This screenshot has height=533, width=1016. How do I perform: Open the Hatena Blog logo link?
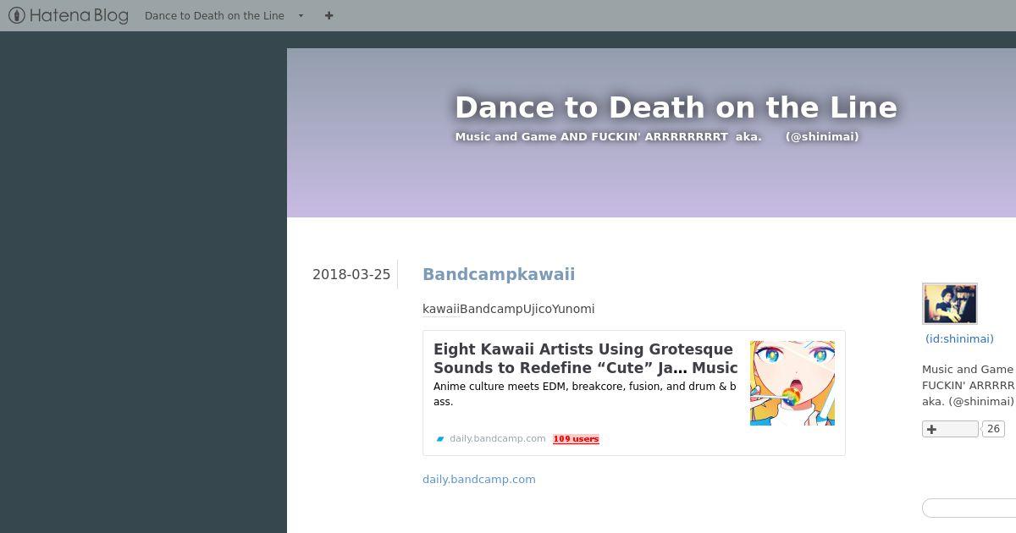tap(69, 15)
